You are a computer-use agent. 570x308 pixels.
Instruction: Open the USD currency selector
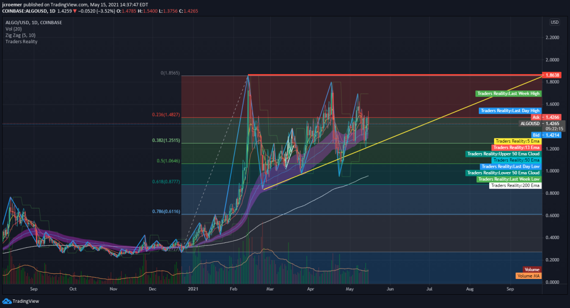click(x=554, y=22)
